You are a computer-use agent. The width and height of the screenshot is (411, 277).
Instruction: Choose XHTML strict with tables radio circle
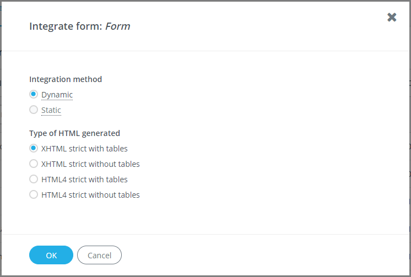pos(34,149)
